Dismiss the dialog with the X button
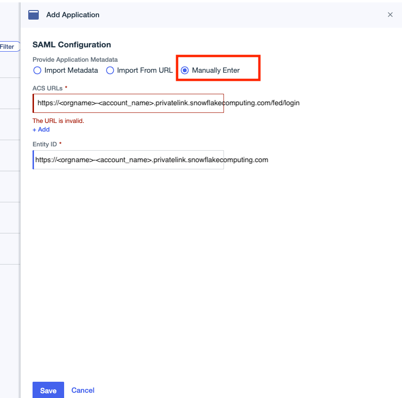 click(390, 14)
